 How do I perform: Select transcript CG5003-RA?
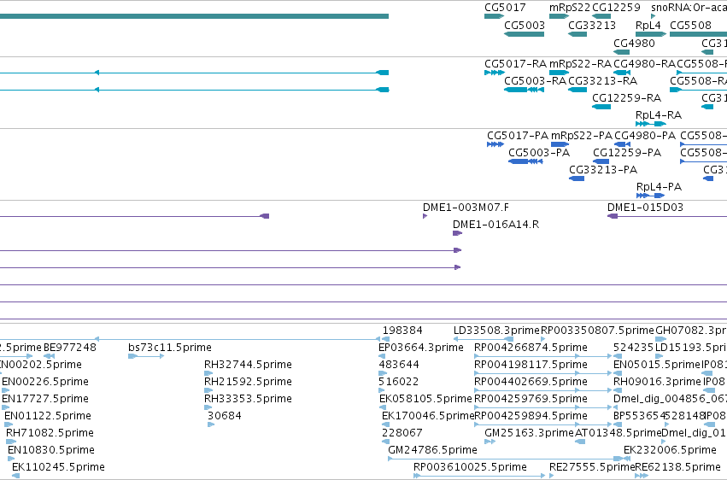click(x=524, y=90)
